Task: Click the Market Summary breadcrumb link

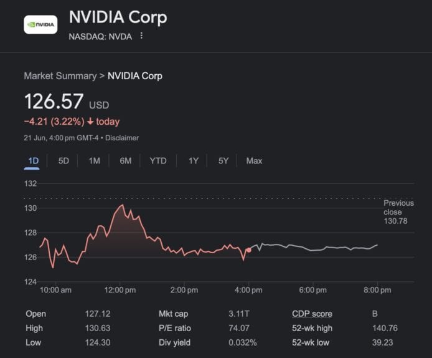Action: pos(60,76)
